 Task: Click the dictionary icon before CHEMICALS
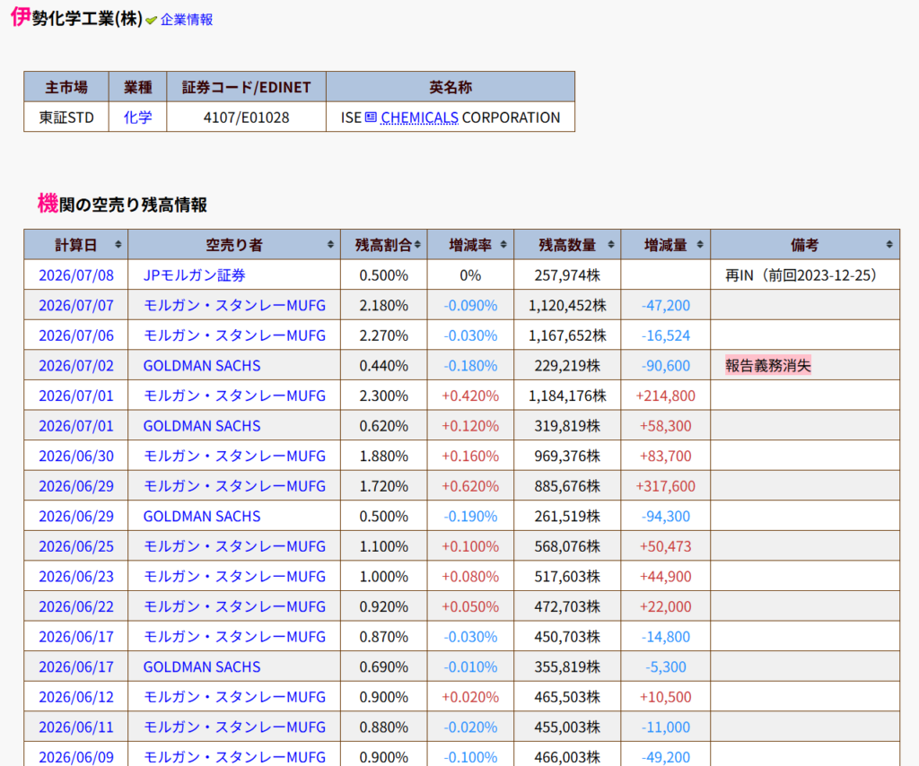(371, 118)
